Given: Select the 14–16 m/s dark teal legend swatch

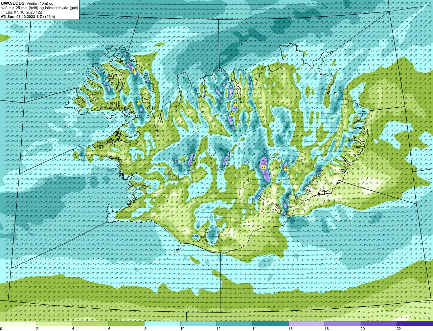Looking at the screenshot, I should (270, 324).
